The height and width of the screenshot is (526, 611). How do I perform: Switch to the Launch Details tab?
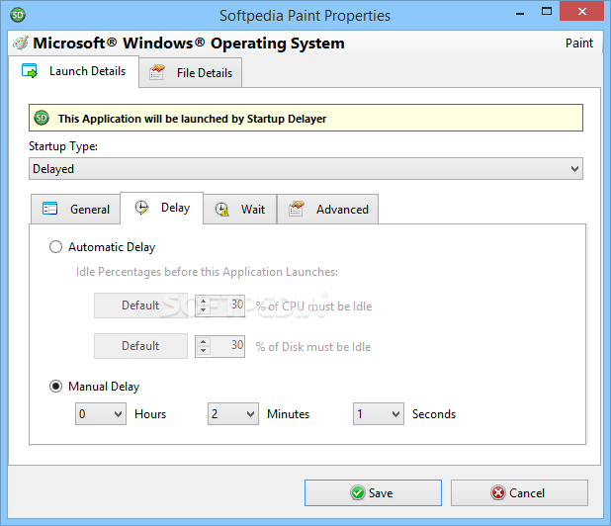[x=73, y=71]
